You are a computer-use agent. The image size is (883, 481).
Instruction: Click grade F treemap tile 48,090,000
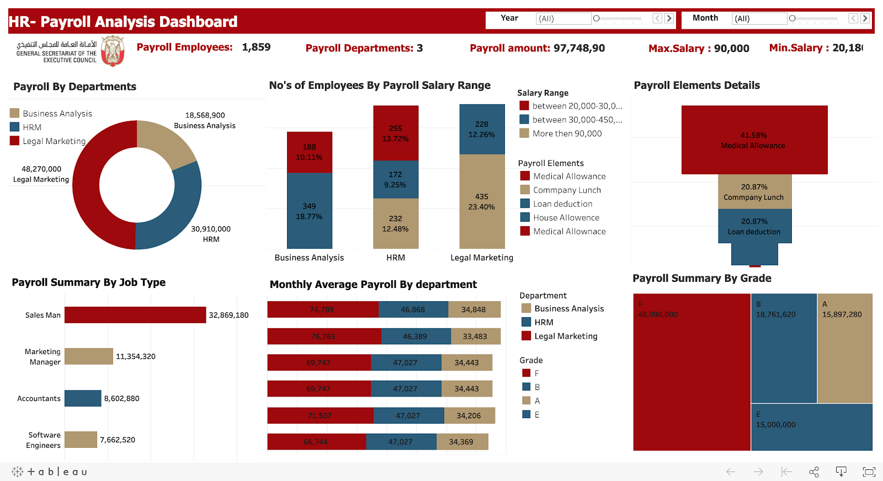coord(692,372)
